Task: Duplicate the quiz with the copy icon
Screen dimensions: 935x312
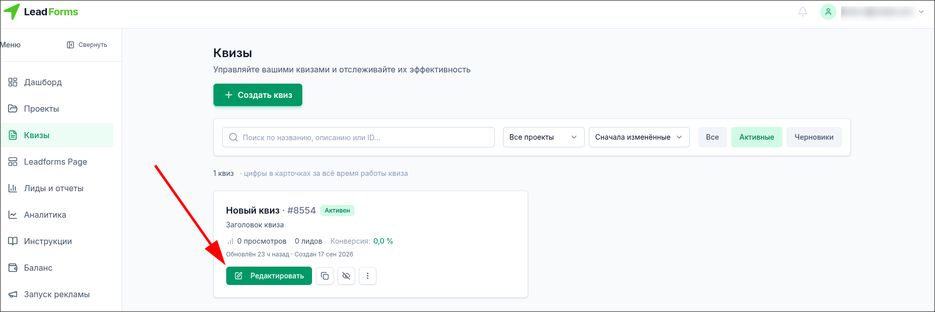Action: point(325,276)
